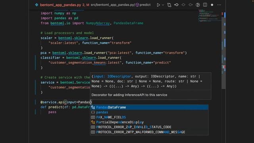The image size is (254, 143).
Task: Click the classifier variable name
Action: tap(50, 58)
